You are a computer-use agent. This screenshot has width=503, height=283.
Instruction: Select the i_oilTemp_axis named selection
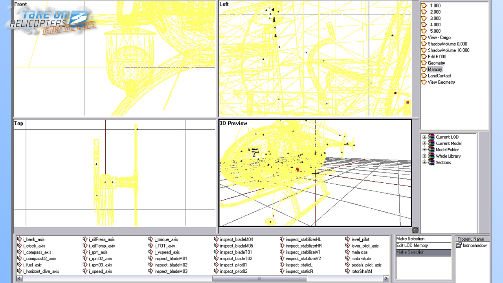[102, 246]
